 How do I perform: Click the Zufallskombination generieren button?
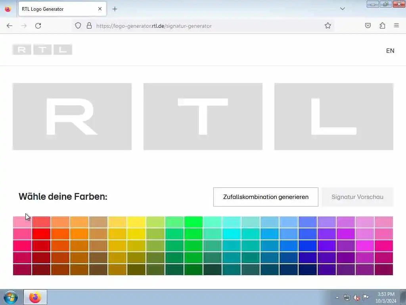coord(266,197)
